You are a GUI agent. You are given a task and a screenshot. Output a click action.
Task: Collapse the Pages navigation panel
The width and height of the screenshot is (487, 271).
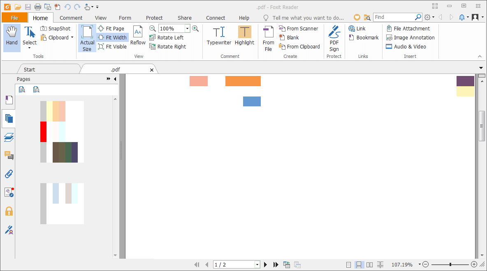[x=115, y=79]
